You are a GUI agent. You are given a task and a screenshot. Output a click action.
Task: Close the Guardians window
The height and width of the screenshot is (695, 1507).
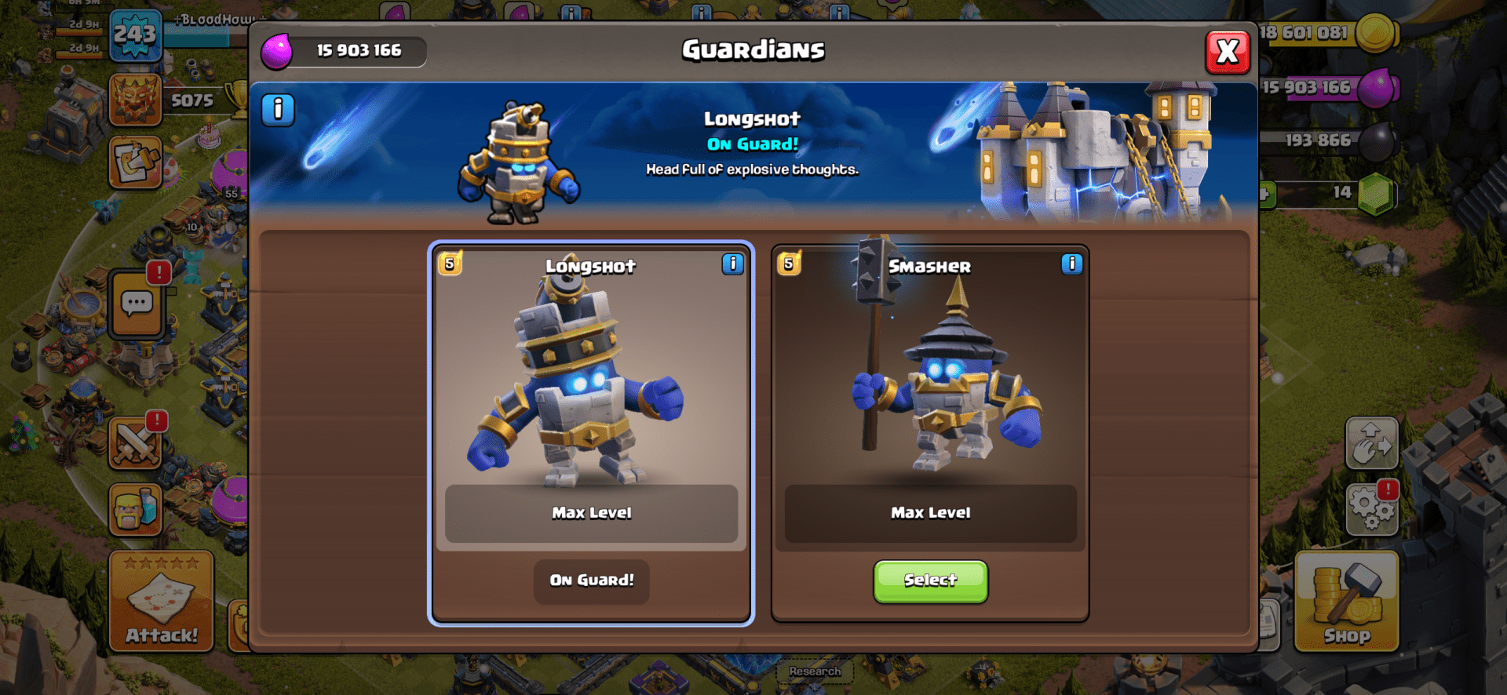tap(1228, 53)
